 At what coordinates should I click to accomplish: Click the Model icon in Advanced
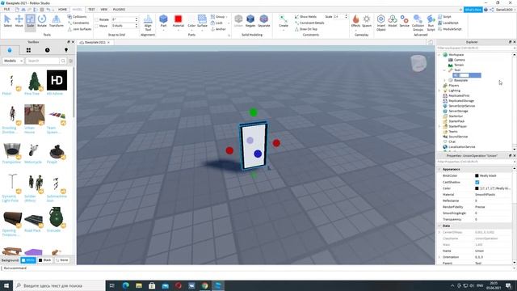point(393,21)
